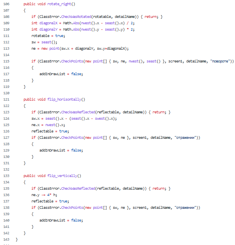235x245 pixels.
Task: Click the rotate_right method name
Action: point(59,4)
